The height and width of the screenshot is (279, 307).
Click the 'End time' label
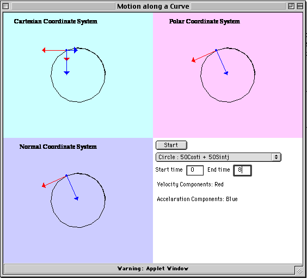(219, 169)
